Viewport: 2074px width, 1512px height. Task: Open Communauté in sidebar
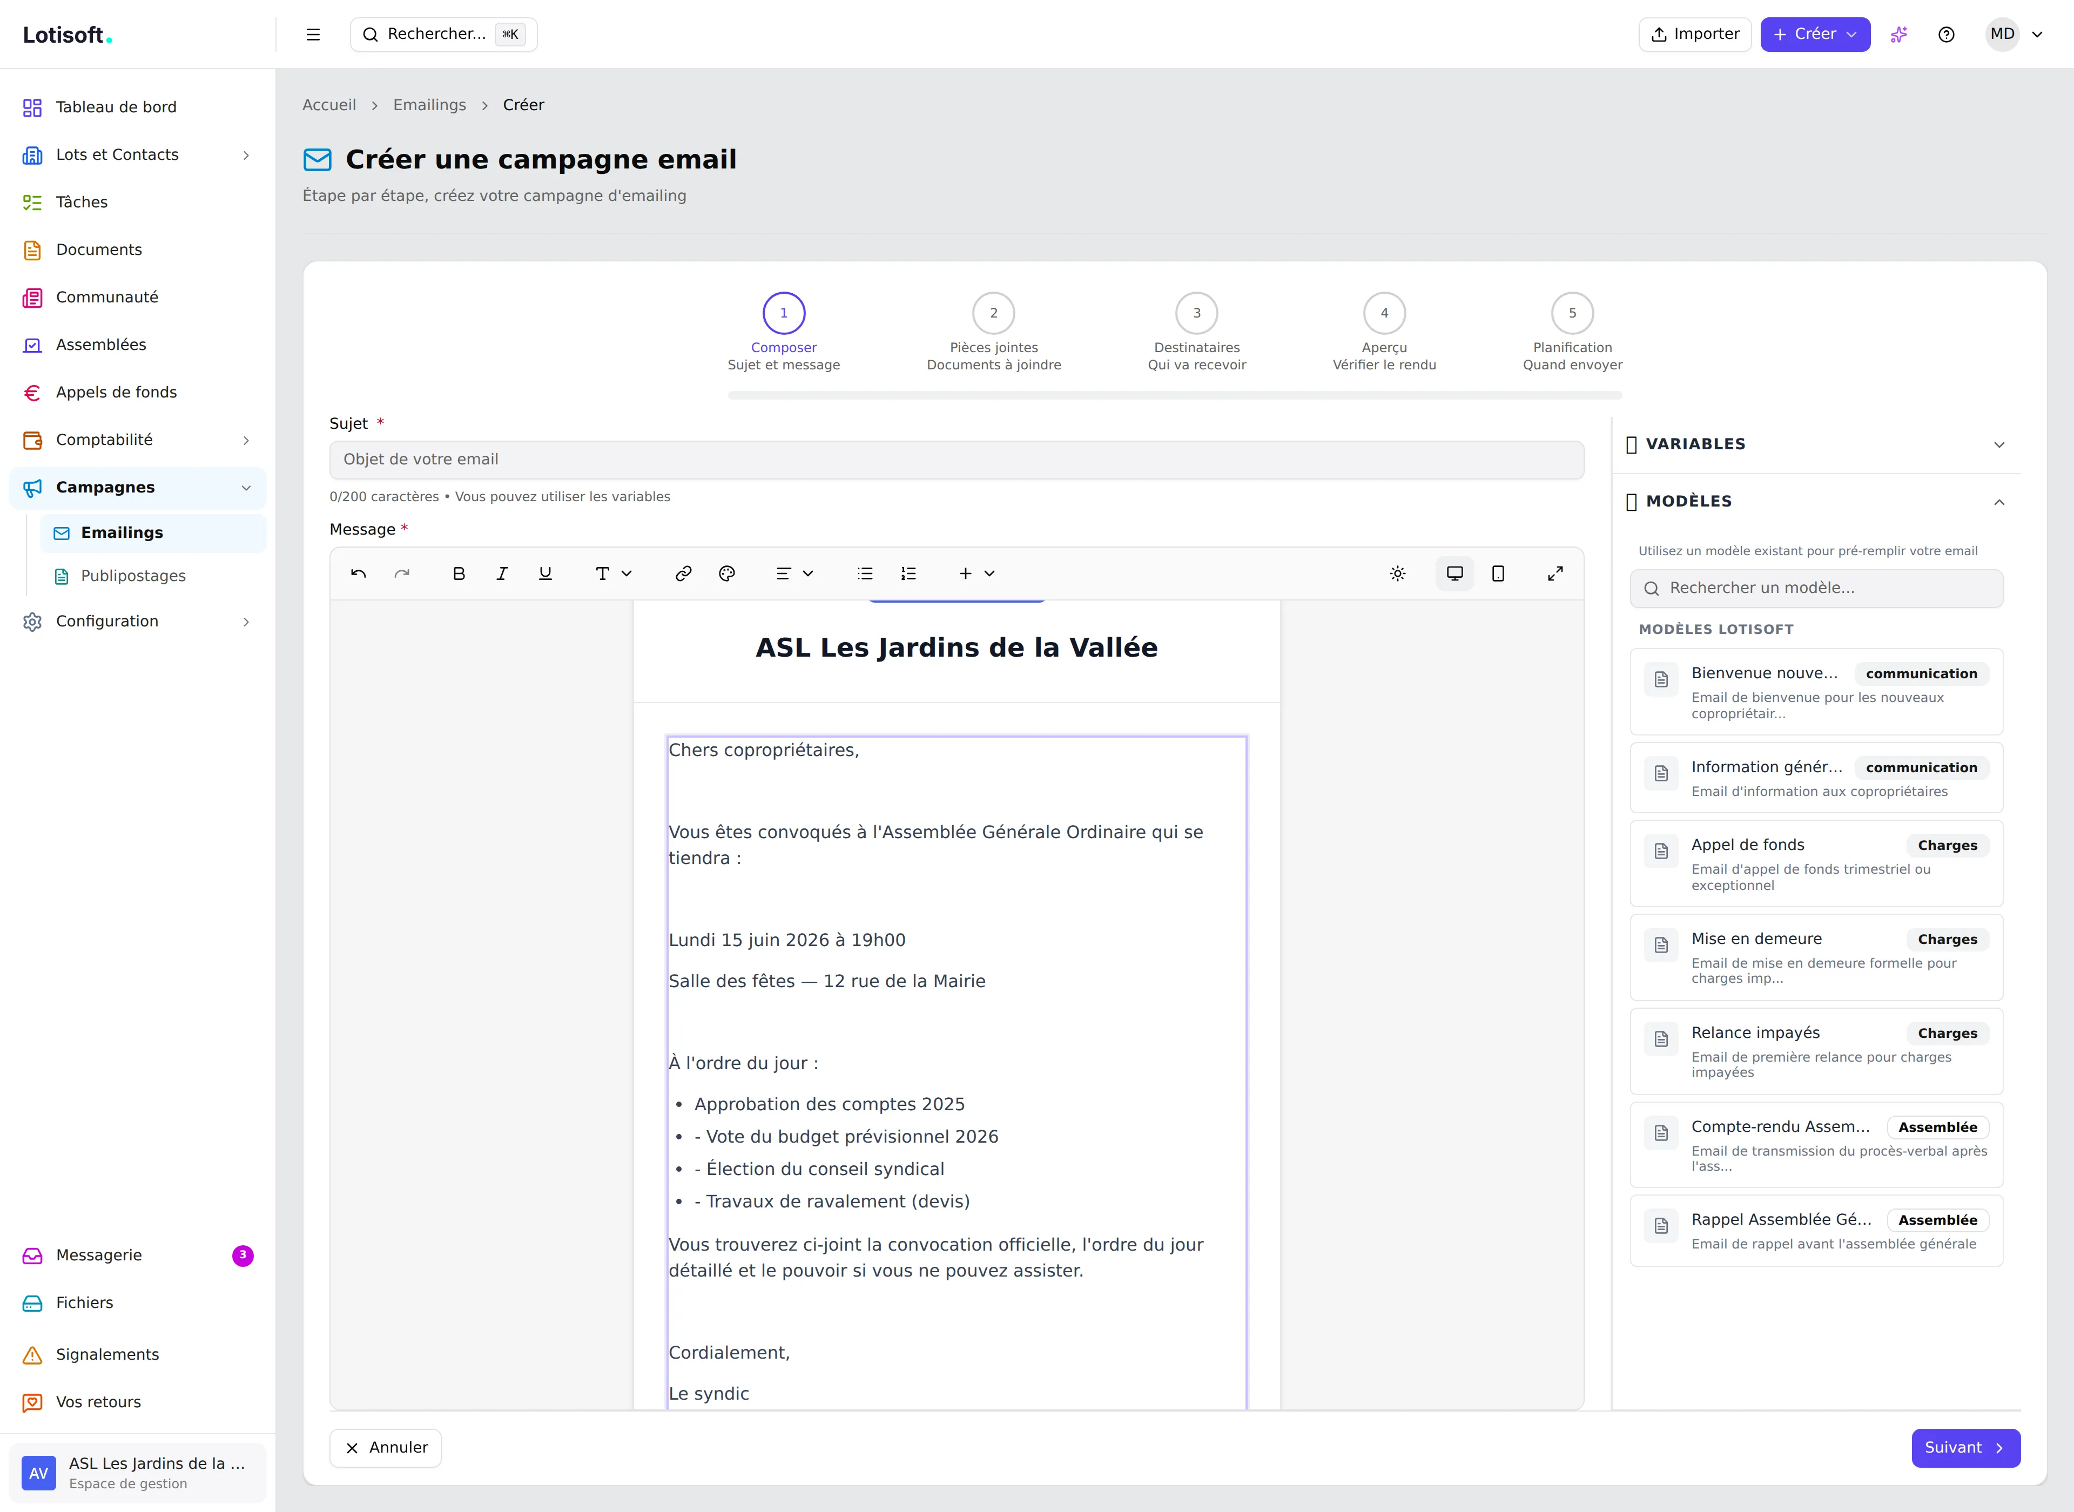(x=137, y=298)
